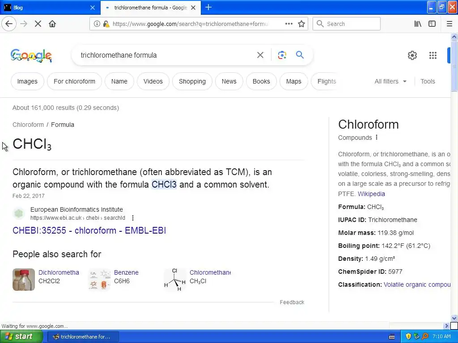Open the Benzene related search
458x343 pixels.
126,272
